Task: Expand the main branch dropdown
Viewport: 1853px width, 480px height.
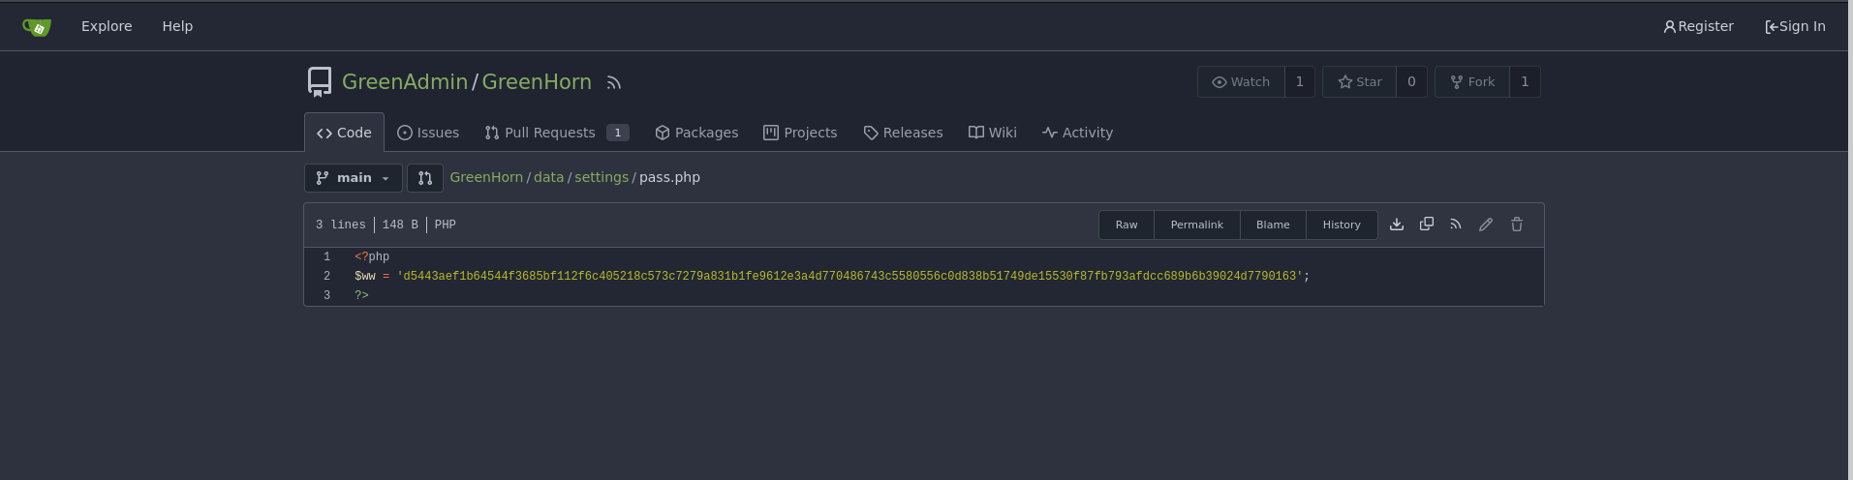Action: 354,178
